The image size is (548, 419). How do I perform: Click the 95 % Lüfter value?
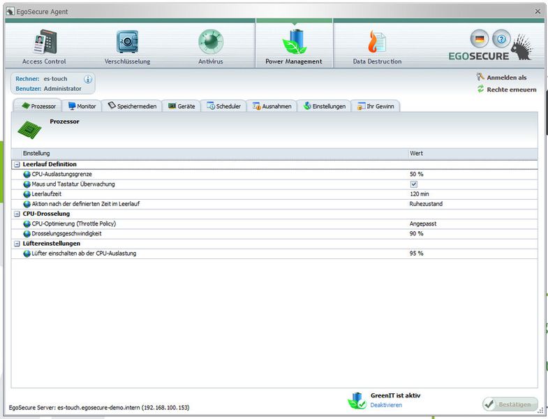coord(417,253)
